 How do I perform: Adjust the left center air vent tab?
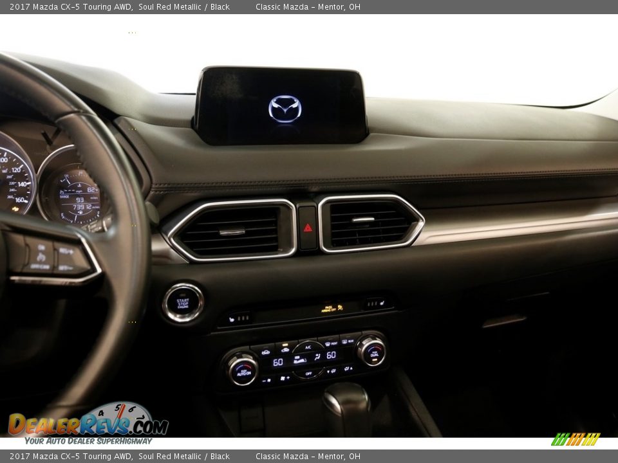(232, 232)
